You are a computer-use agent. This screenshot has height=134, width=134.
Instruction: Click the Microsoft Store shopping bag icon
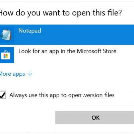pyautogui.click(x=6, y=55)
